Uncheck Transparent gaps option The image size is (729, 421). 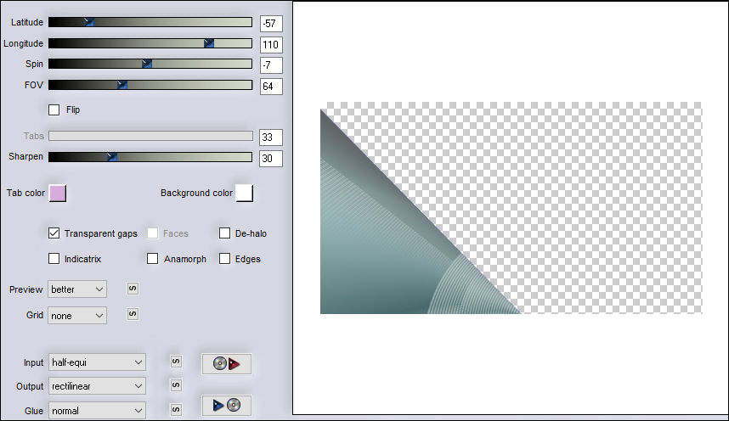tap(54, 233)
